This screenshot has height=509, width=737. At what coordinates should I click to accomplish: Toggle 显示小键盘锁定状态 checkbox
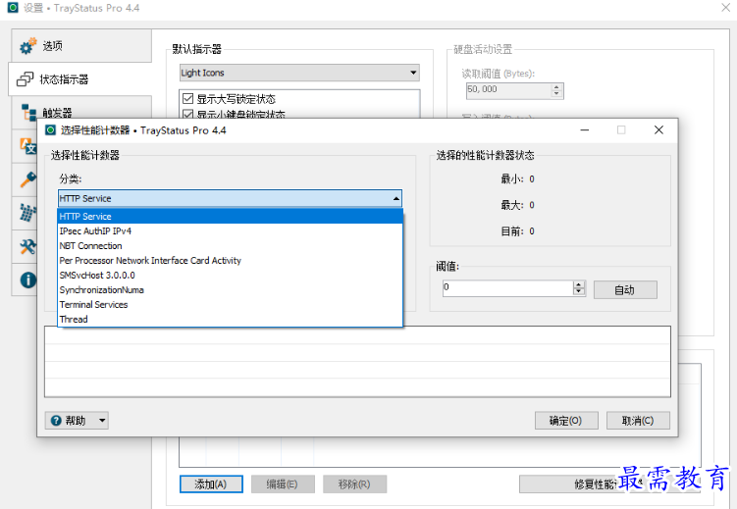[x=188, y=114]
